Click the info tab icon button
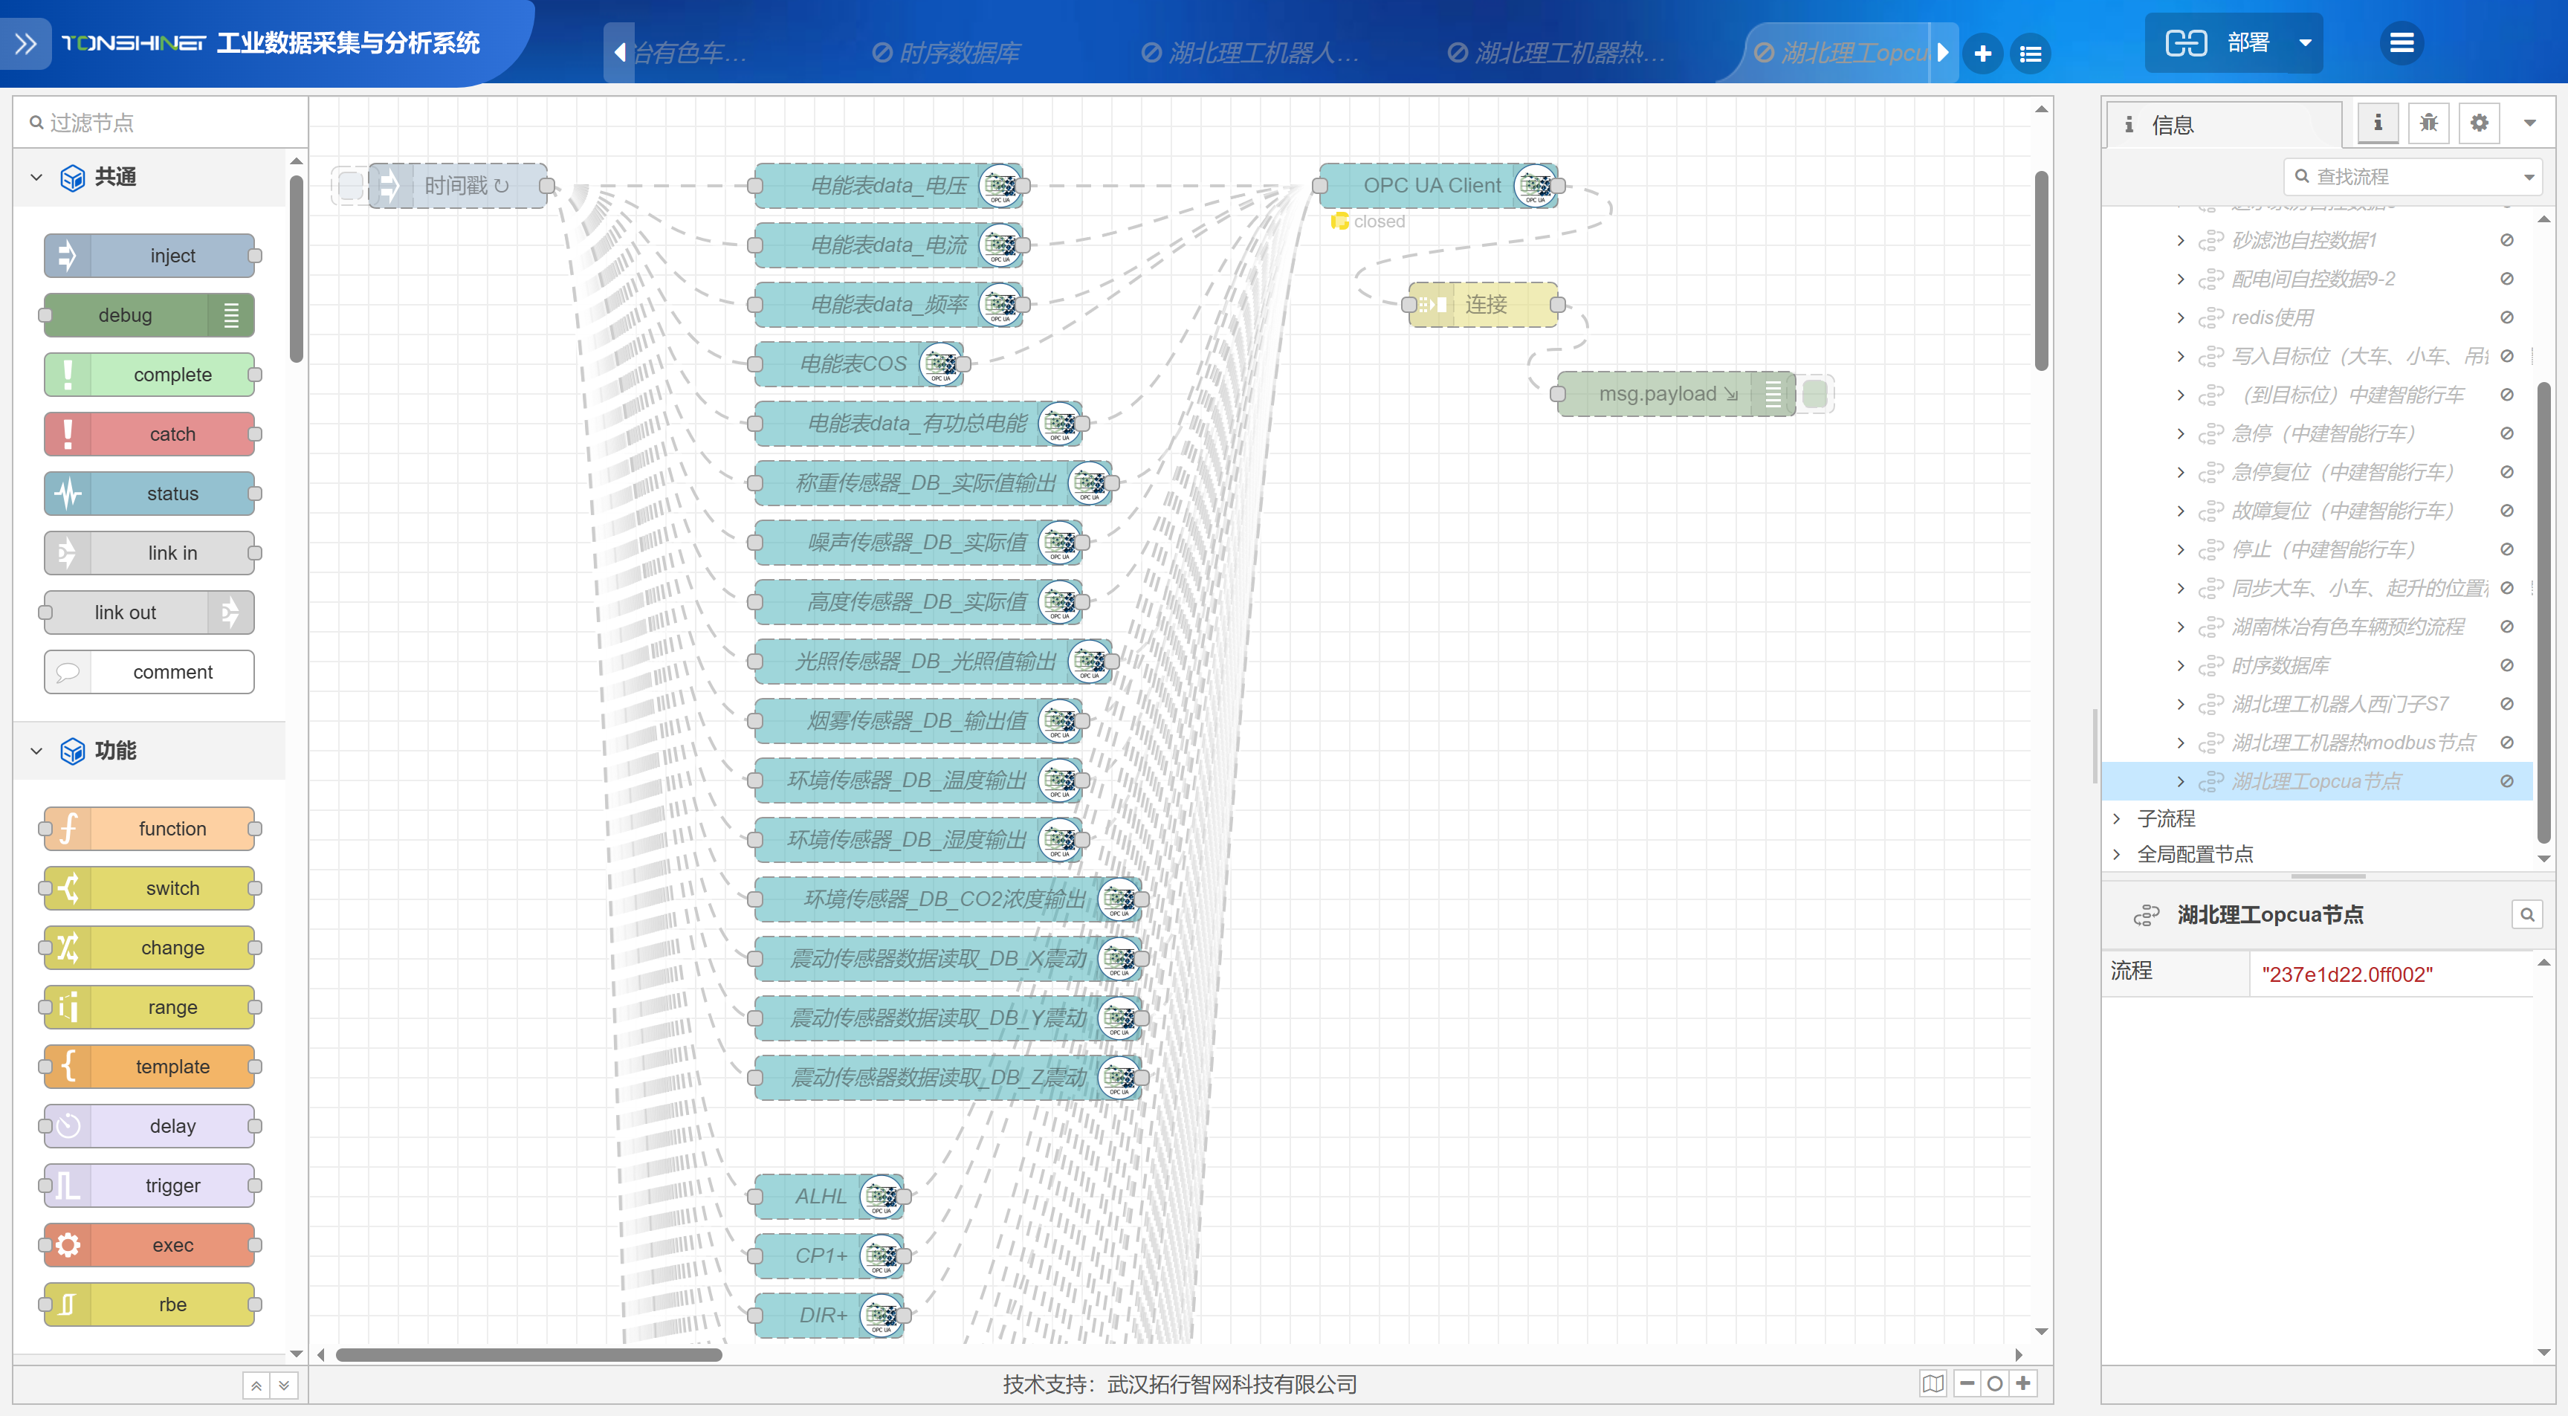 [x=2378, y=123]
